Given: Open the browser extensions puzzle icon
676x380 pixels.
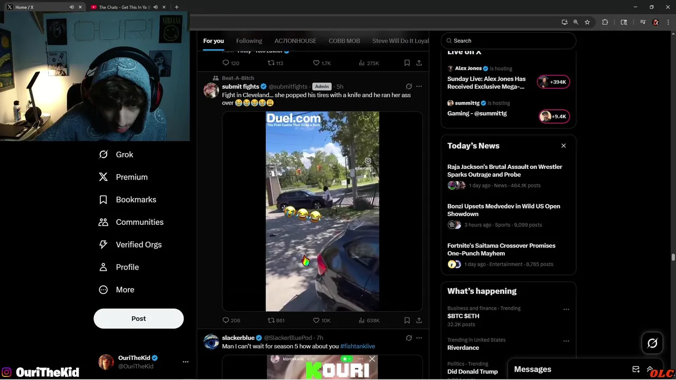Looking at the screenshot, I should point(605,22).
